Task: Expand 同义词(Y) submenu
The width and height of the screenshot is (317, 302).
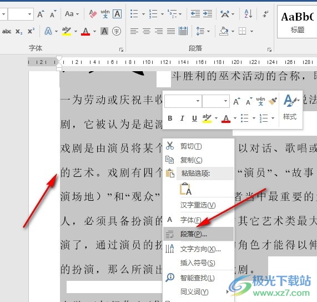Action: (x=198, y=292)
